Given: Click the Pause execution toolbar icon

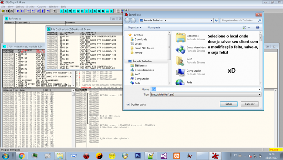Looking at the screenshot, I should click(22, 11).
